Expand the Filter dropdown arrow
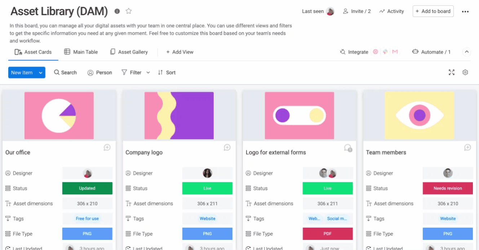The width and height of the screenshot is (479, 250). click(148, 73)
